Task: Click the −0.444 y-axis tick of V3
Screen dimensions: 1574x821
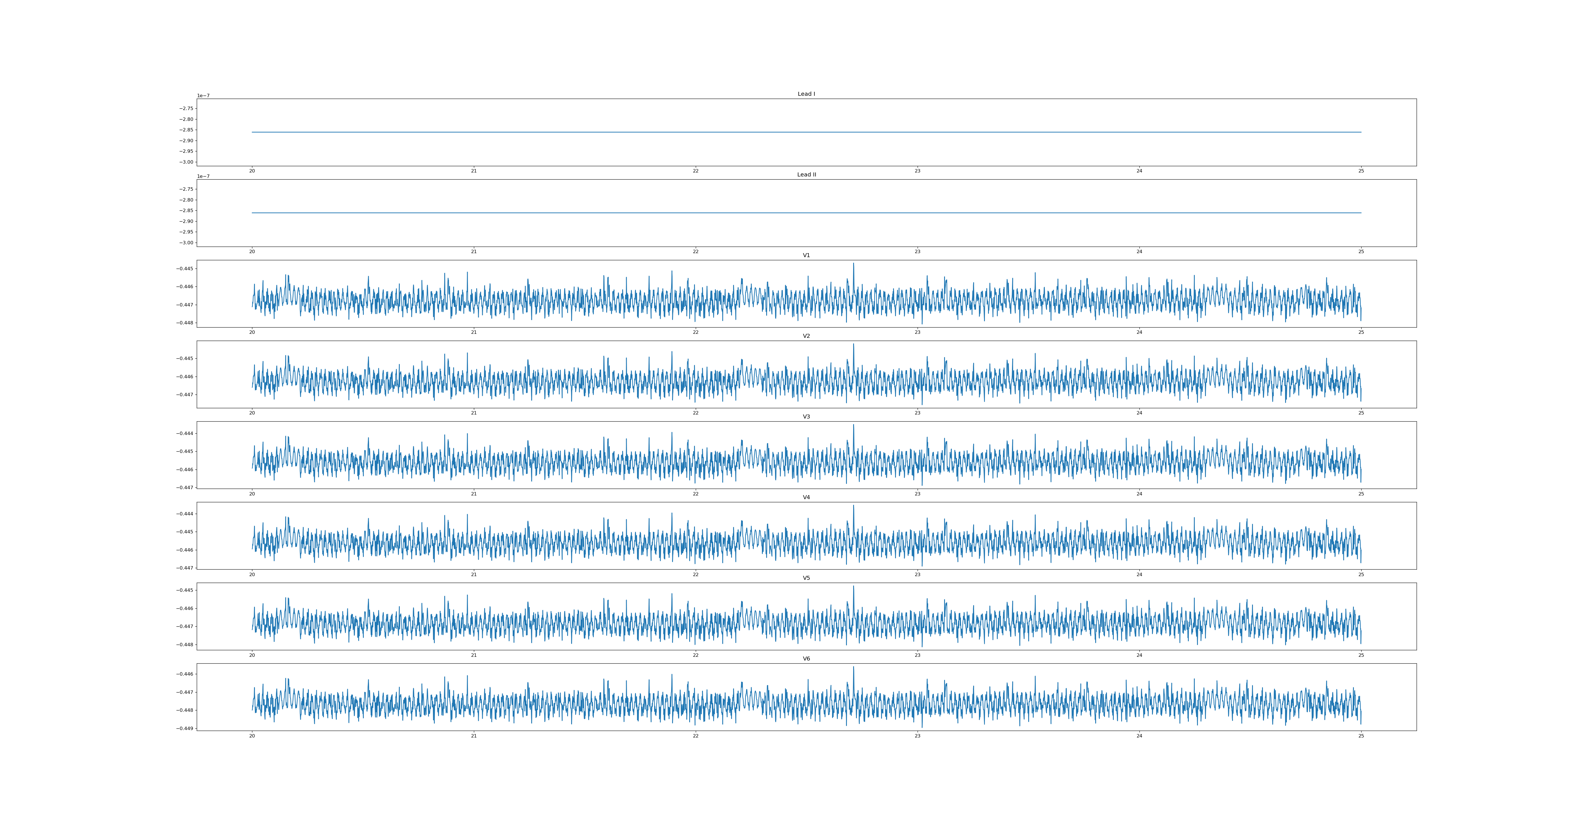Action: [185, 433]
